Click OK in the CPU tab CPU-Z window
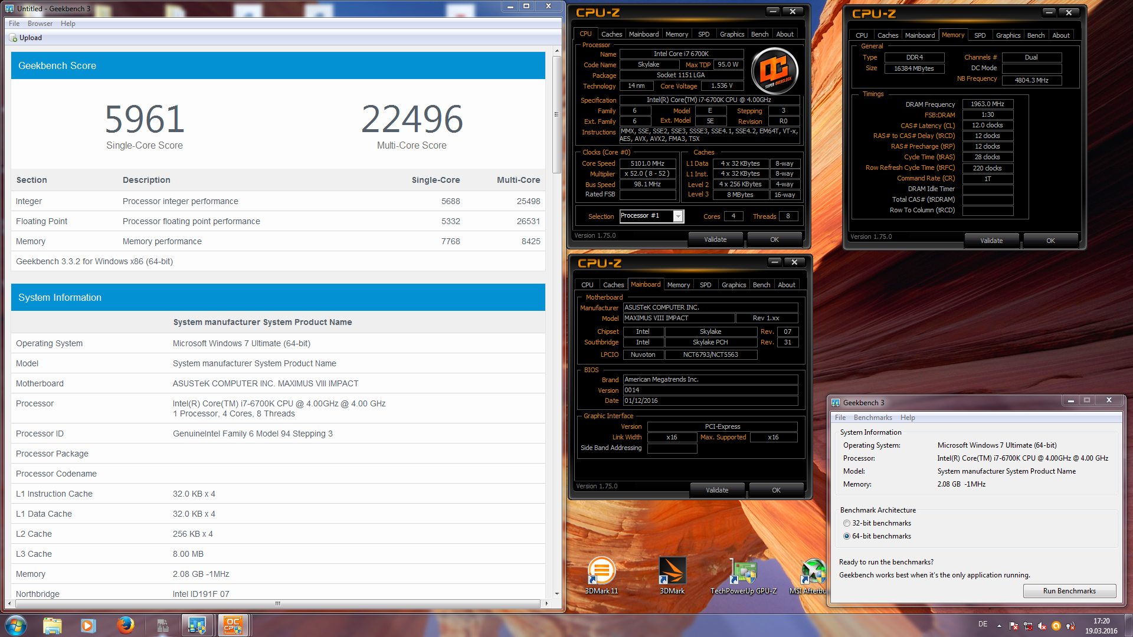 774,239
